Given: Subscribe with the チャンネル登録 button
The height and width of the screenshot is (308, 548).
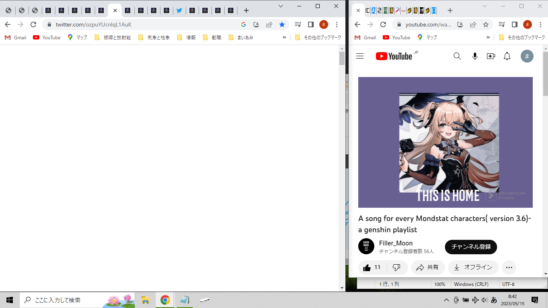Looking at the screenshot, I should pos(471,247).
